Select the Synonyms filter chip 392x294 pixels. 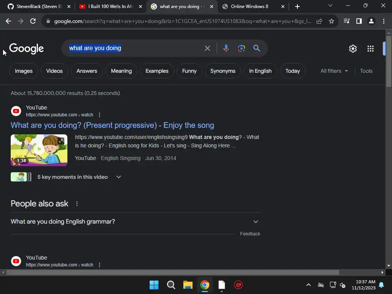coord(223,71)
